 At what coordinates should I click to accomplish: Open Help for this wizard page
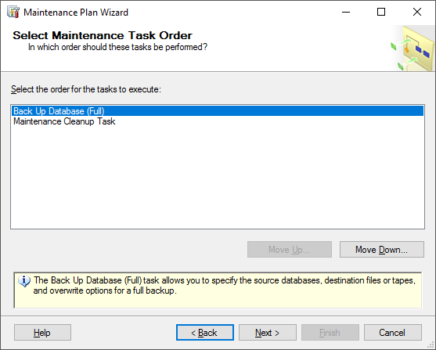point(42,333)
